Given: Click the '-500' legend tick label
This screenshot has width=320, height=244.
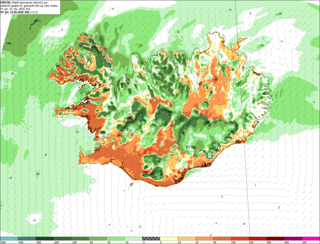Looking at the screenshot, I should pos(3,242).
